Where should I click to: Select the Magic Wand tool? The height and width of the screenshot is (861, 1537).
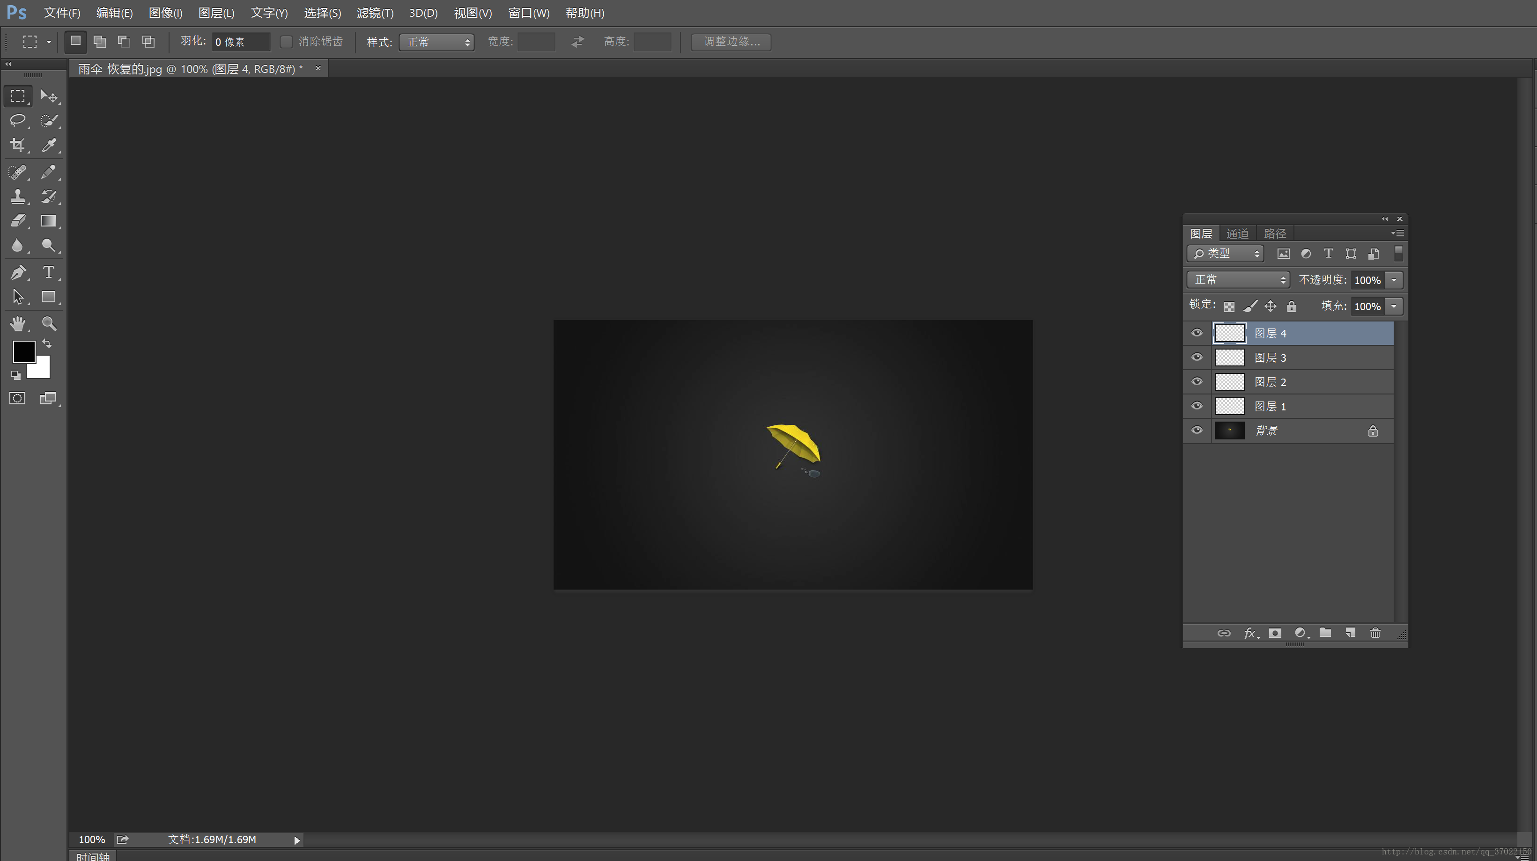[x=49, y=120]
